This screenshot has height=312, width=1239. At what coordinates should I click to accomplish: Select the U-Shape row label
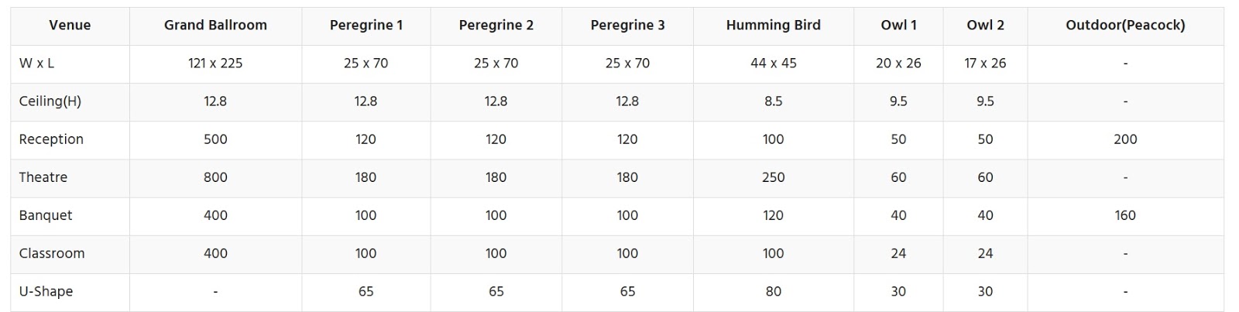tap(46, 291)
